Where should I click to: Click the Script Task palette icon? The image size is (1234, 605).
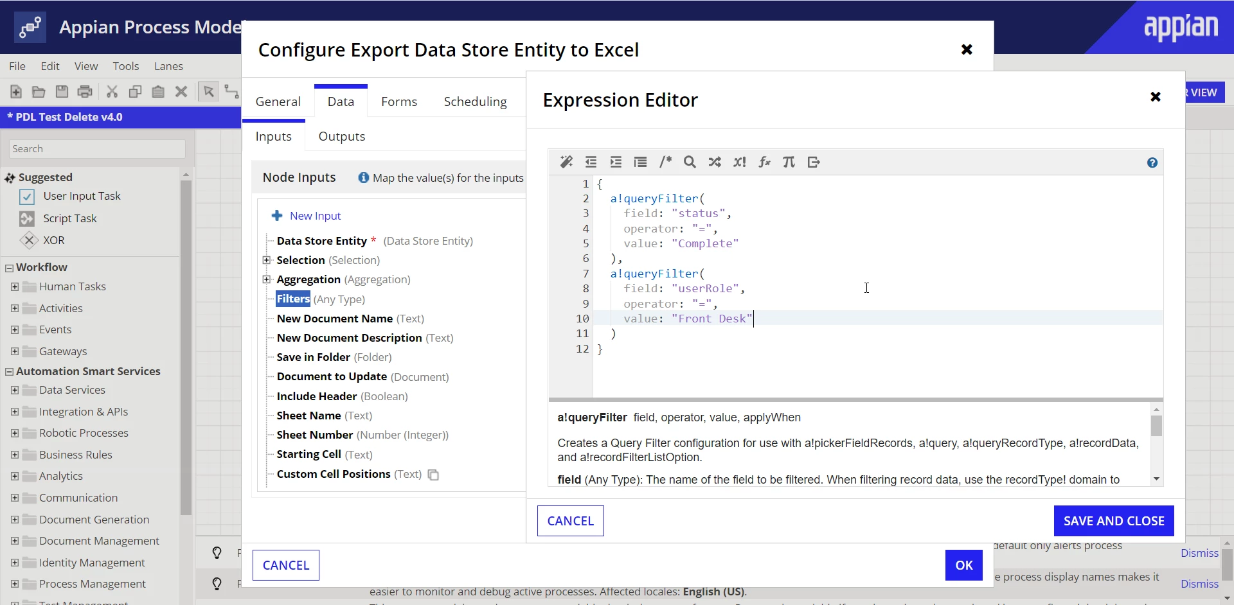27,218
